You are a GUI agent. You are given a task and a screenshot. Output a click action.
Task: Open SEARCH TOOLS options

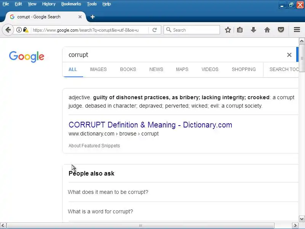pos(284,69)
